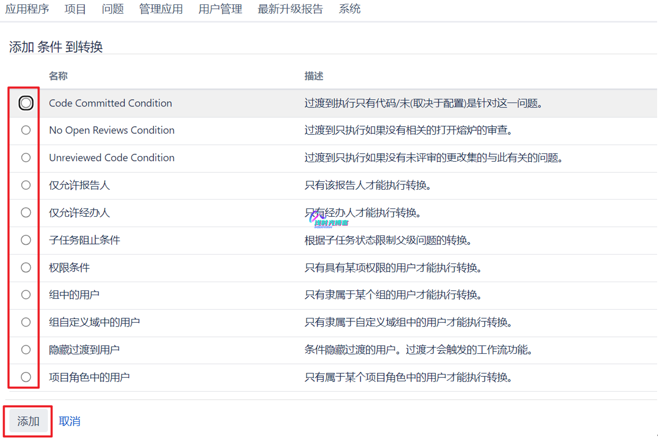Choose the 子任务阻止条件 radio option

click(x=26, y=240)
